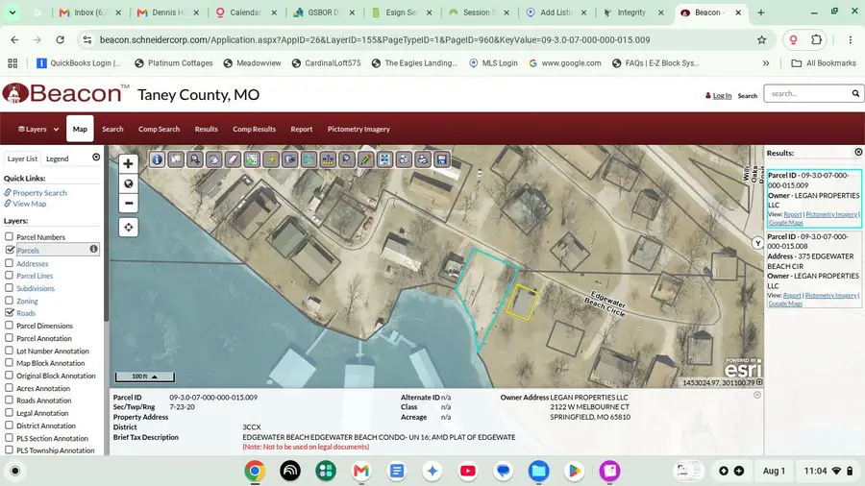
Task: Uncheck the Roads layer checkbox
Action: 9,312
